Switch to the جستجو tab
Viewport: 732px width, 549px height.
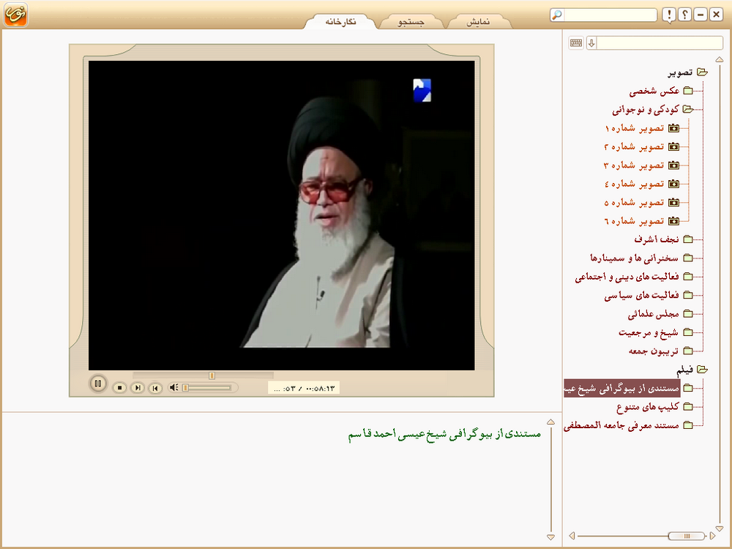[411, 21]
